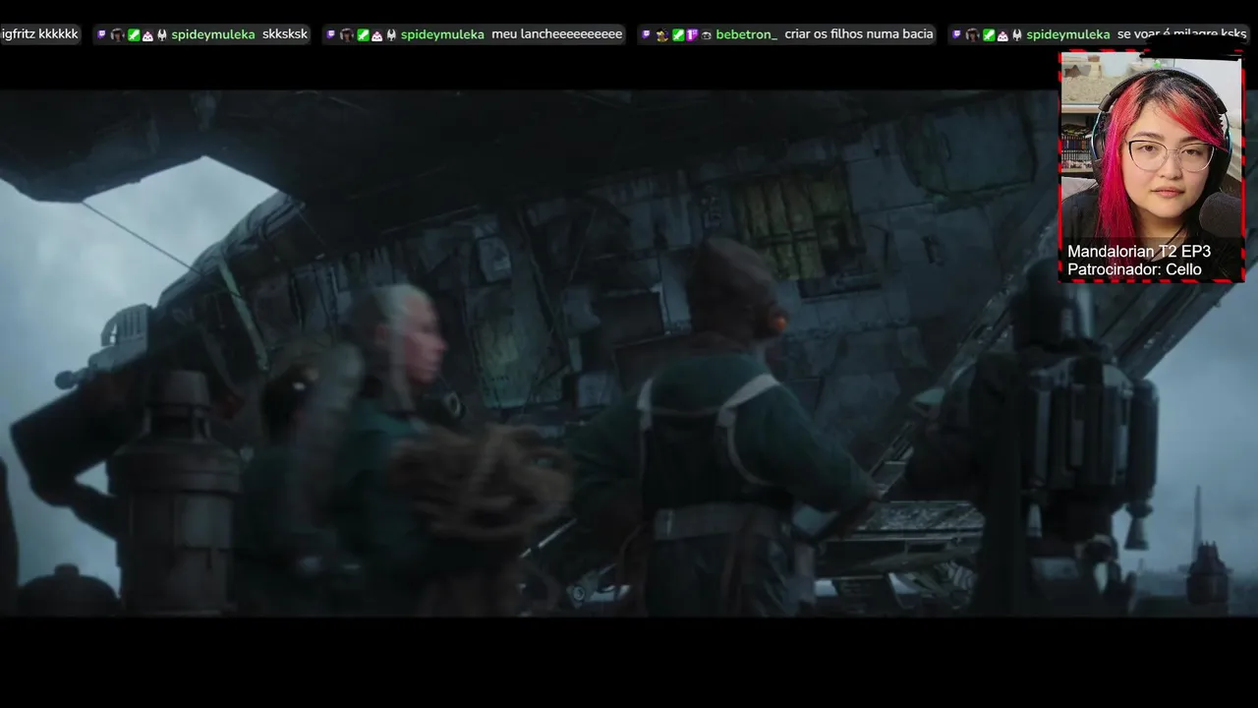
Task: Open the bebetron_ username
Action: pyautogui.click(x=747, y=34)
